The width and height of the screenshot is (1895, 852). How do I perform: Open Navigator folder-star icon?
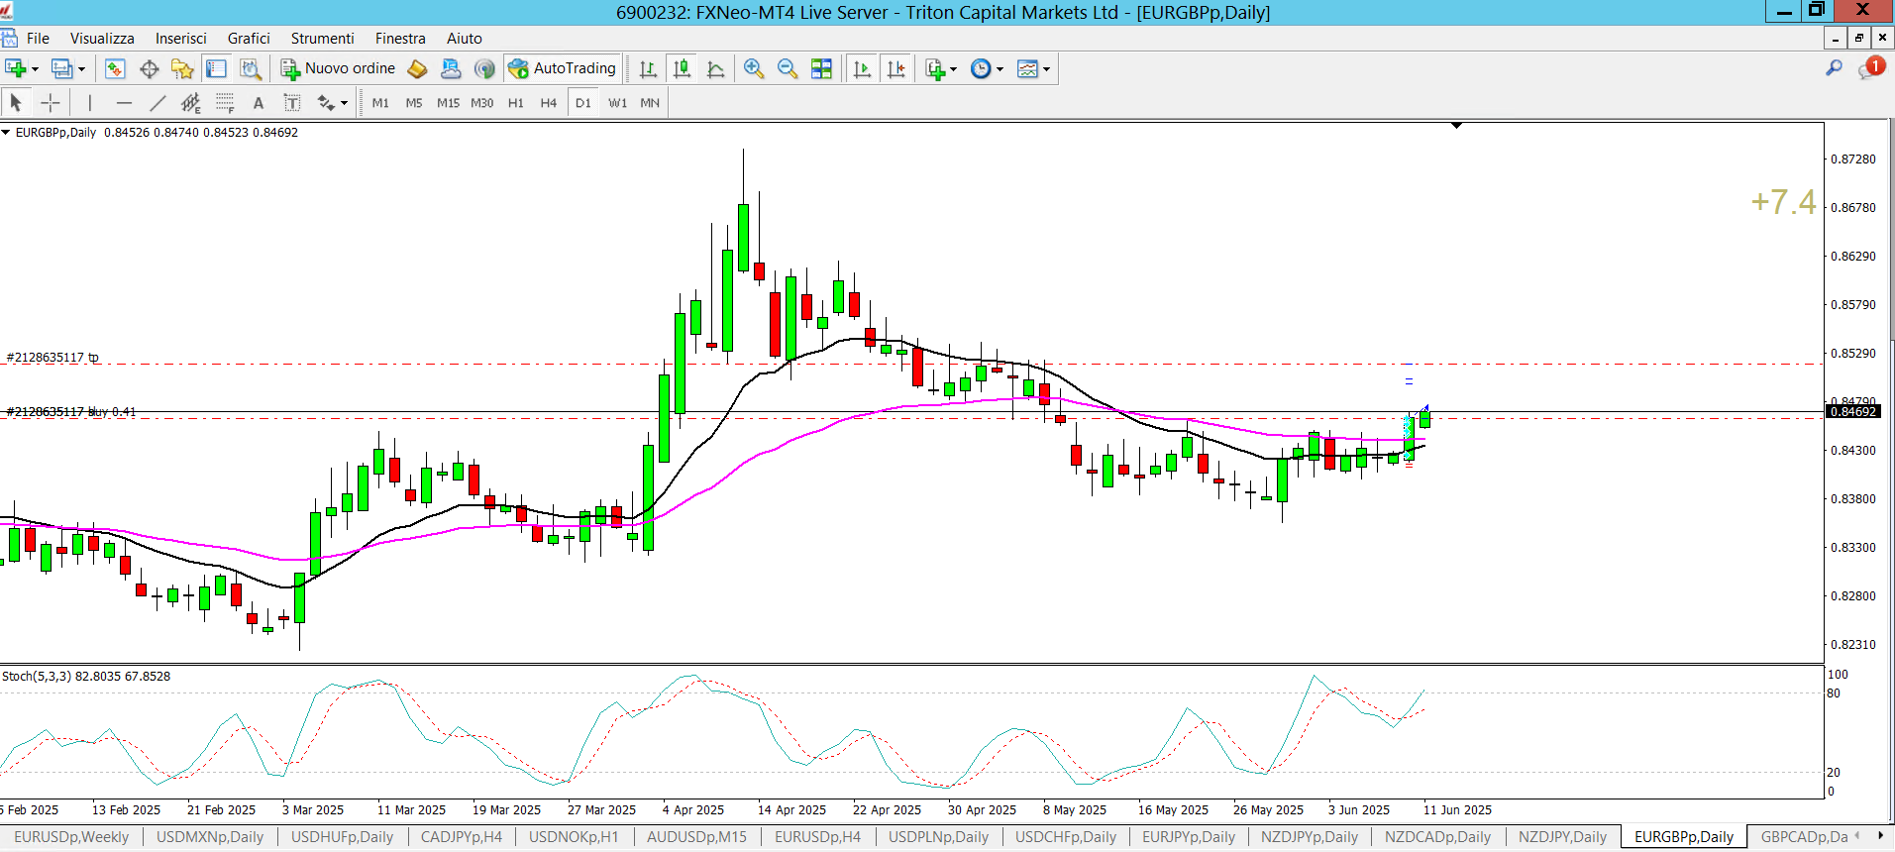(182, 68)
